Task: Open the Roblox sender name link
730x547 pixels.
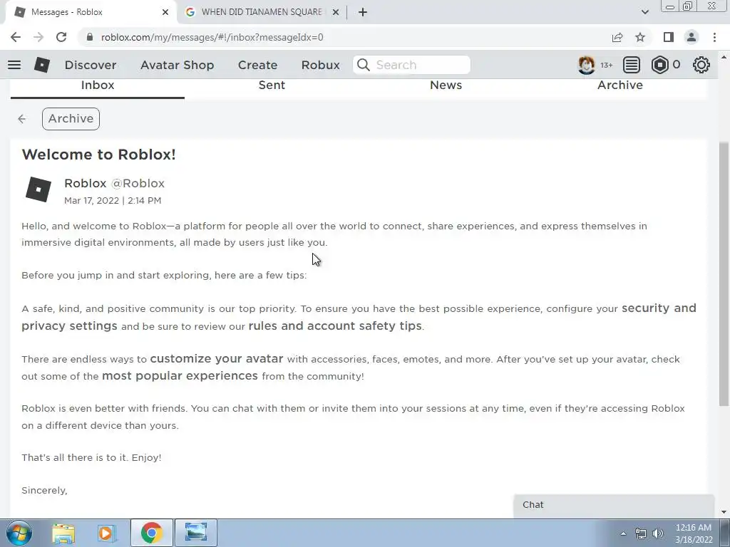Action: [x=86, y=183]
